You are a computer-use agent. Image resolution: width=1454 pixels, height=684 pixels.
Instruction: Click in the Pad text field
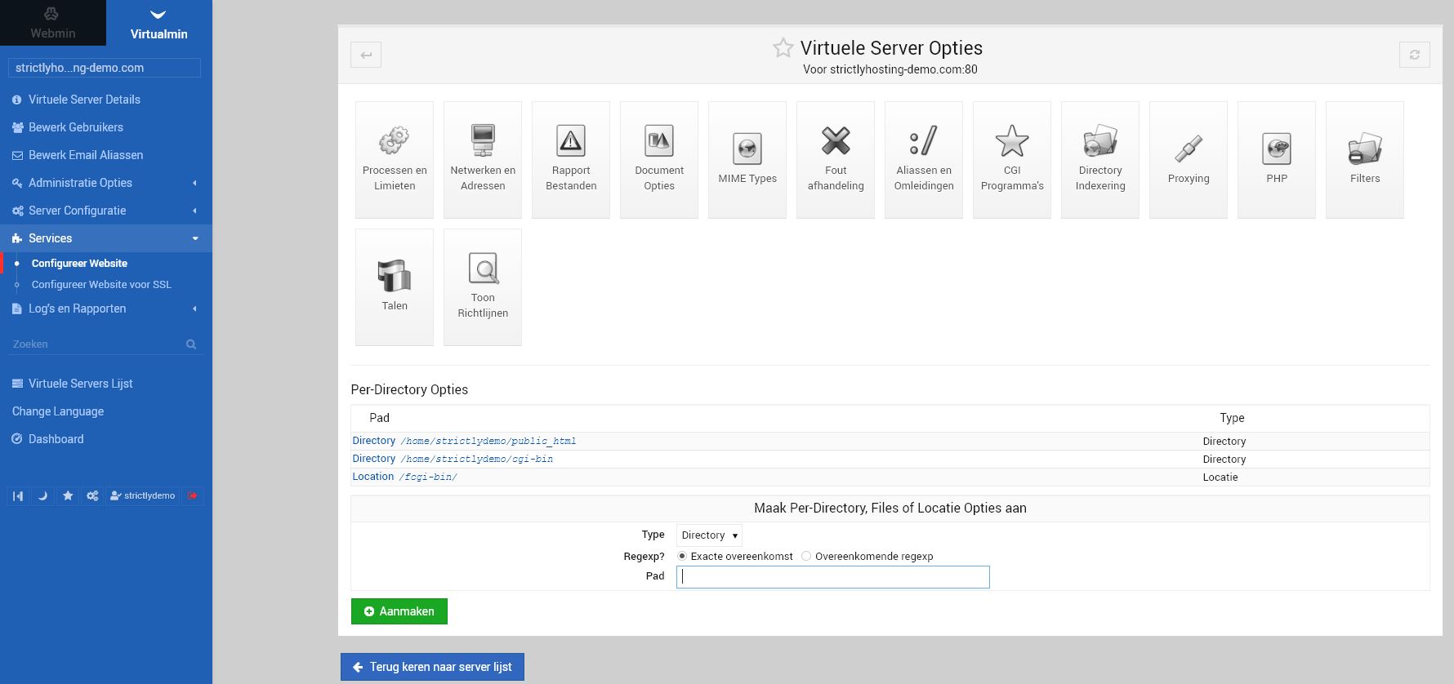pyautogui.click(x=833, y=577)
